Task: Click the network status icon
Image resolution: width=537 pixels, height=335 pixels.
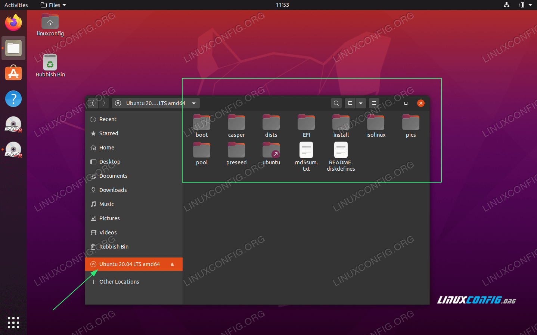Action: pos(506,5)
